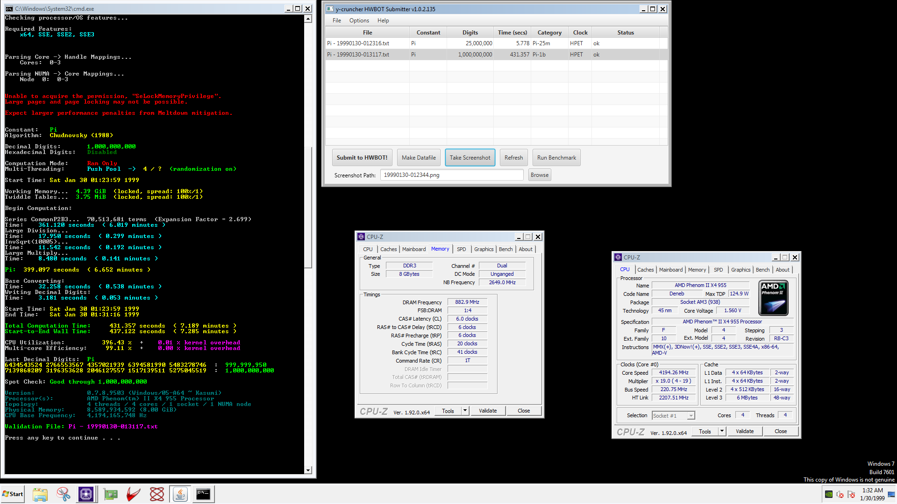The height and width of the screenshot is (504, 897).
Task: Expand Tools dropdown arrow in CPU CPU-Z window
Action: click(x=722, y=431)
